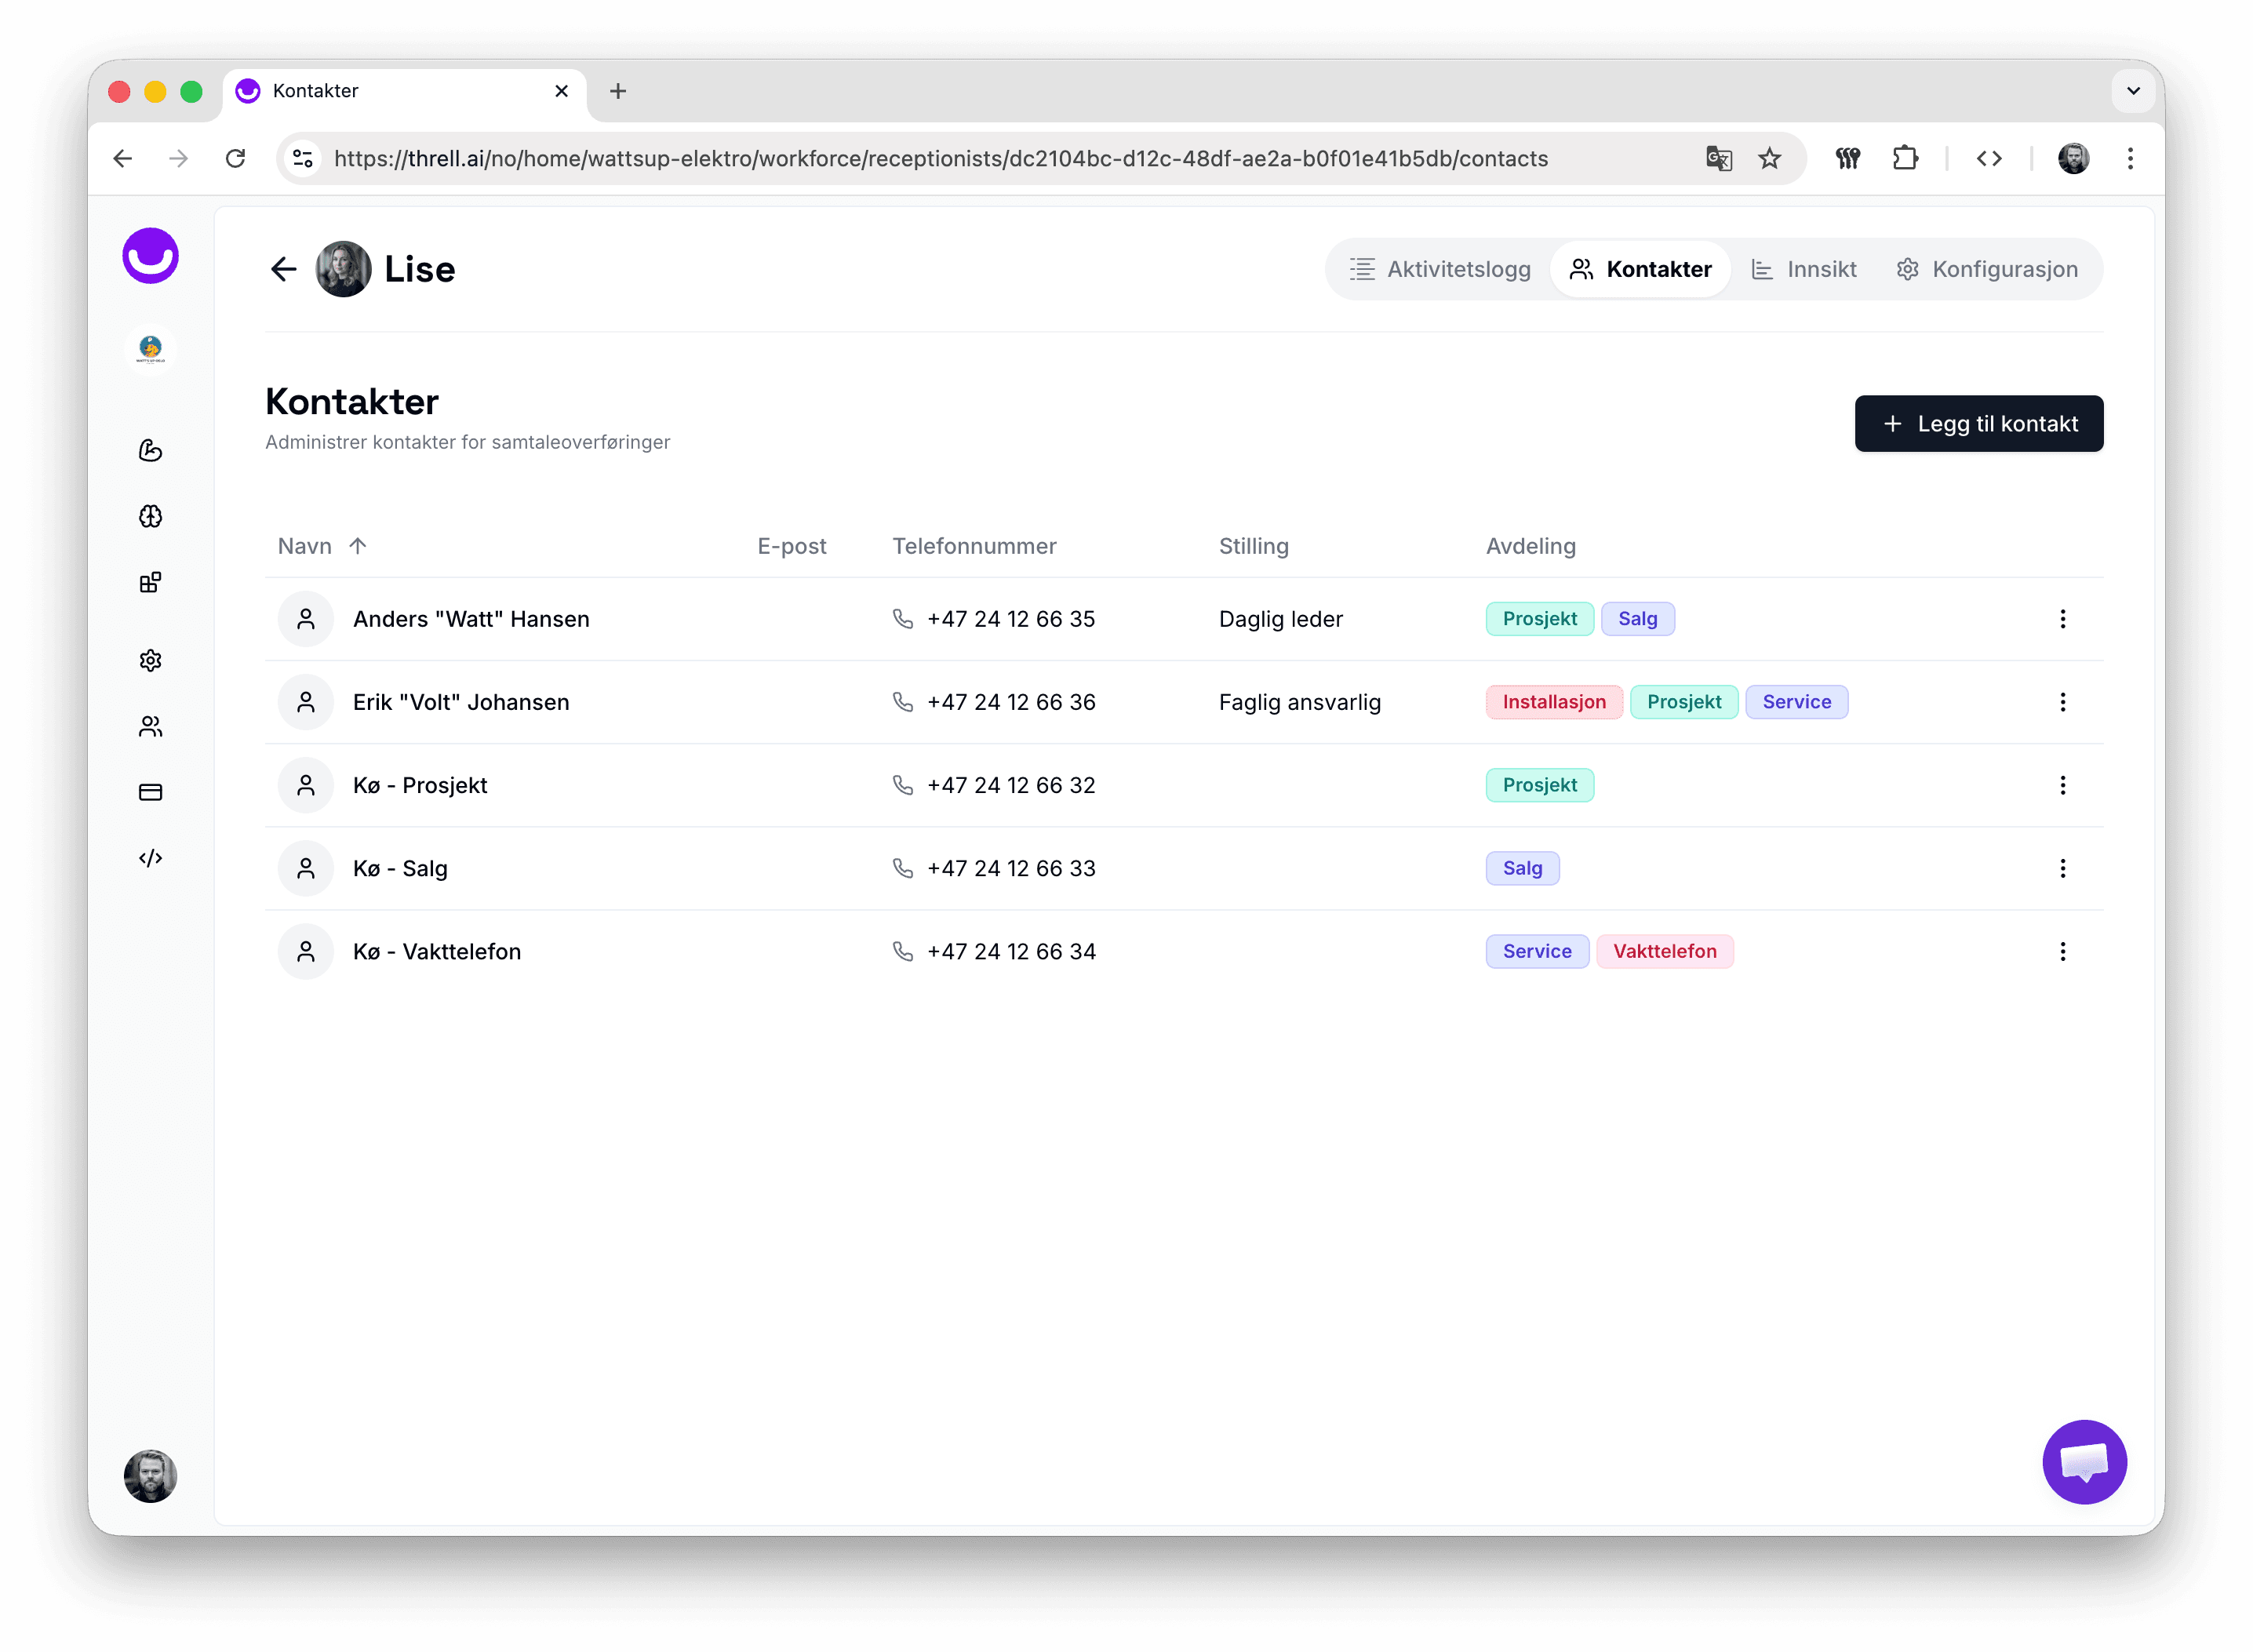This screenshot has height=1652, width=2253.
Task: Open options menu for Kø - Salg
Action: pyautogui.click(x=2062, y=868)
